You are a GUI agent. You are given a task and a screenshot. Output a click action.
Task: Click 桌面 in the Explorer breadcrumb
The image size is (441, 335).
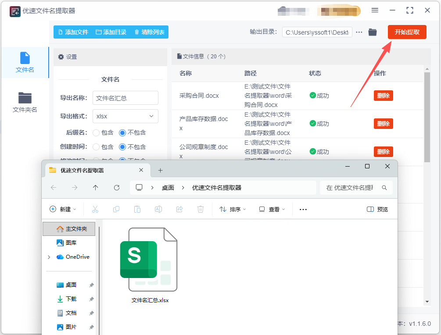coord(168,188)
